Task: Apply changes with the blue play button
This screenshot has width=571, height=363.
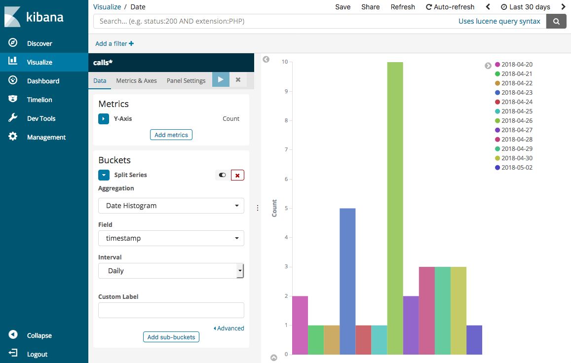Action: pyautogui.click(x=221, y=79)
